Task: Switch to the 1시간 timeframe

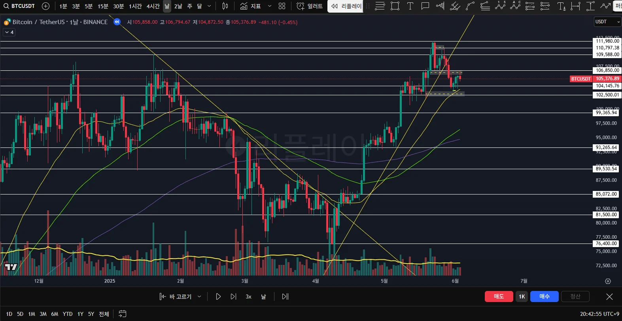Action: pos(135,6)
